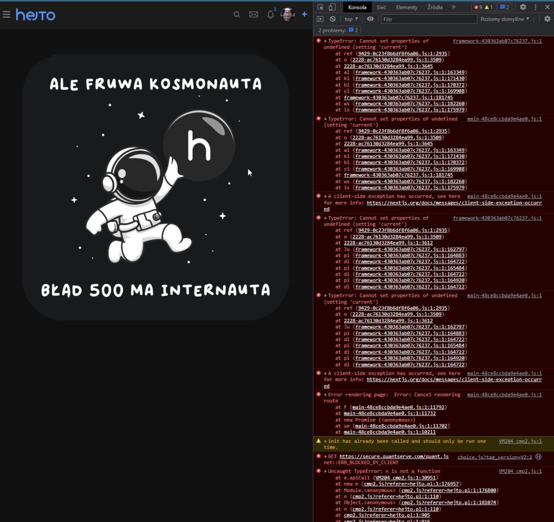Toggle the live expression eye icon
This screenshot has height=522, width=554.
pyautogui.click(x=370, y=19)
